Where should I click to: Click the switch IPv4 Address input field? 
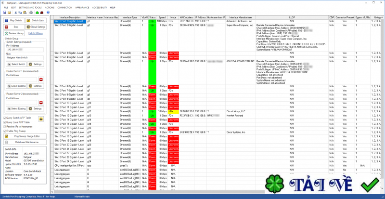[x=25, y=50]
